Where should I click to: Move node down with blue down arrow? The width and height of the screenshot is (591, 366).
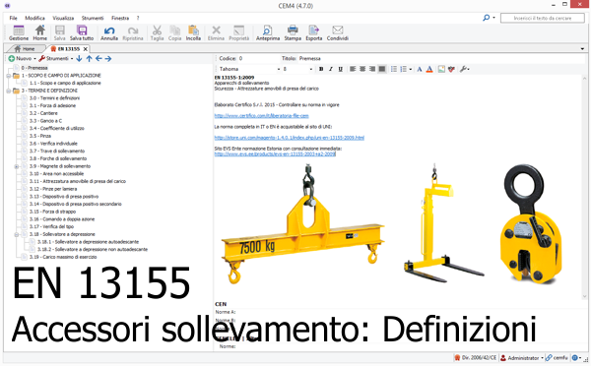coord(79,58)
